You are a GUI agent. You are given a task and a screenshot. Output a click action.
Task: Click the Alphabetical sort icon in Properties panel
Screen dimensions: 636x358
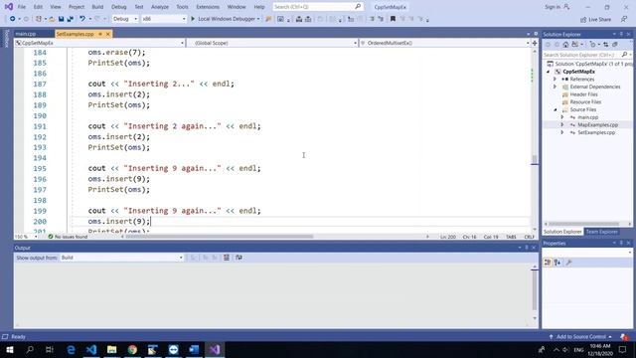(x=557, y=263)
